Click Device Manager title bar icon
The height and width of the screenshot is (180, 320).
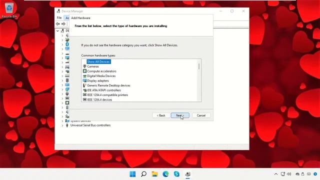58,11
